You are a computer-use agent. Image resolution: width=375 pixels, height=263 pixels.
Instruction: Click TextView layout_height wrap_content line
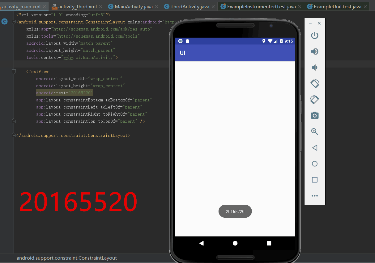pyautogui.click(x=81, y=86)
